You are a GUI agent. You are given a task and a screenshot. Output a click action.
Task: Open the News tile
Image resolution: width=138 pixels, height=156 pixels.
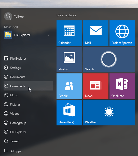[x=96, y=86]
